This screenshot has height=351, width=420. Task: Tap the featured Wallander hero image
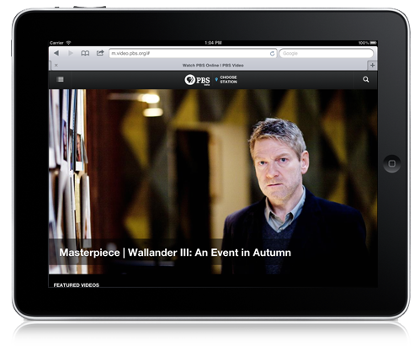213,181
